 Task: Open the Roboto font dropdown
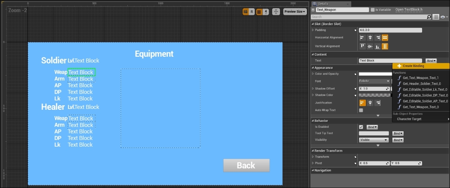tap(374, 81)
